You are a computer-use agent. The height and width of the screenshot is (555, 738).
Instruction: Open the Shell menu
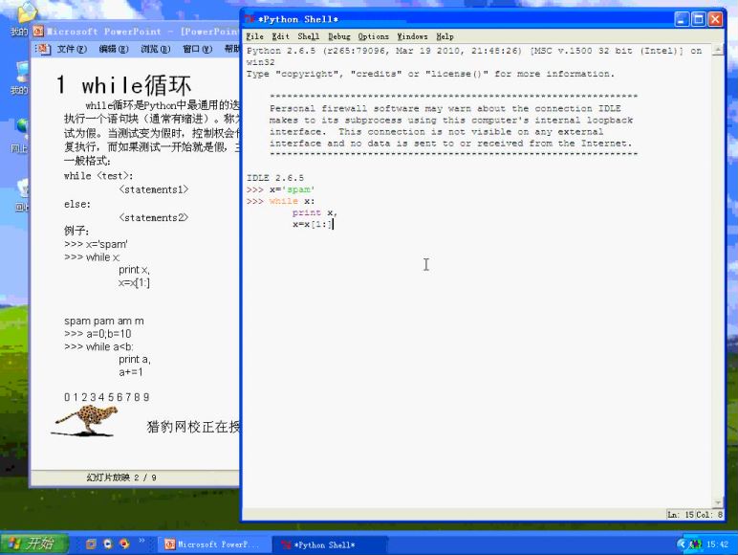[308, 36]
